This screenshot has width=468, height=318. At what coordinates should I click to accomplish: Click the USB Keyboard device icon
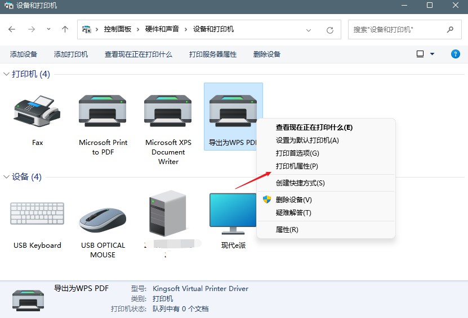pos(37,214)
